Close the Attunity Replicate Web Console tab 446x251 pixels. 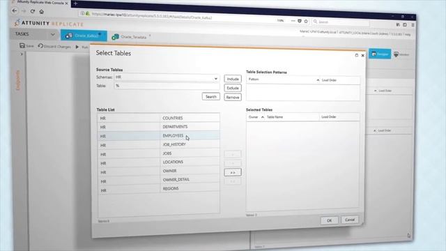67,3
